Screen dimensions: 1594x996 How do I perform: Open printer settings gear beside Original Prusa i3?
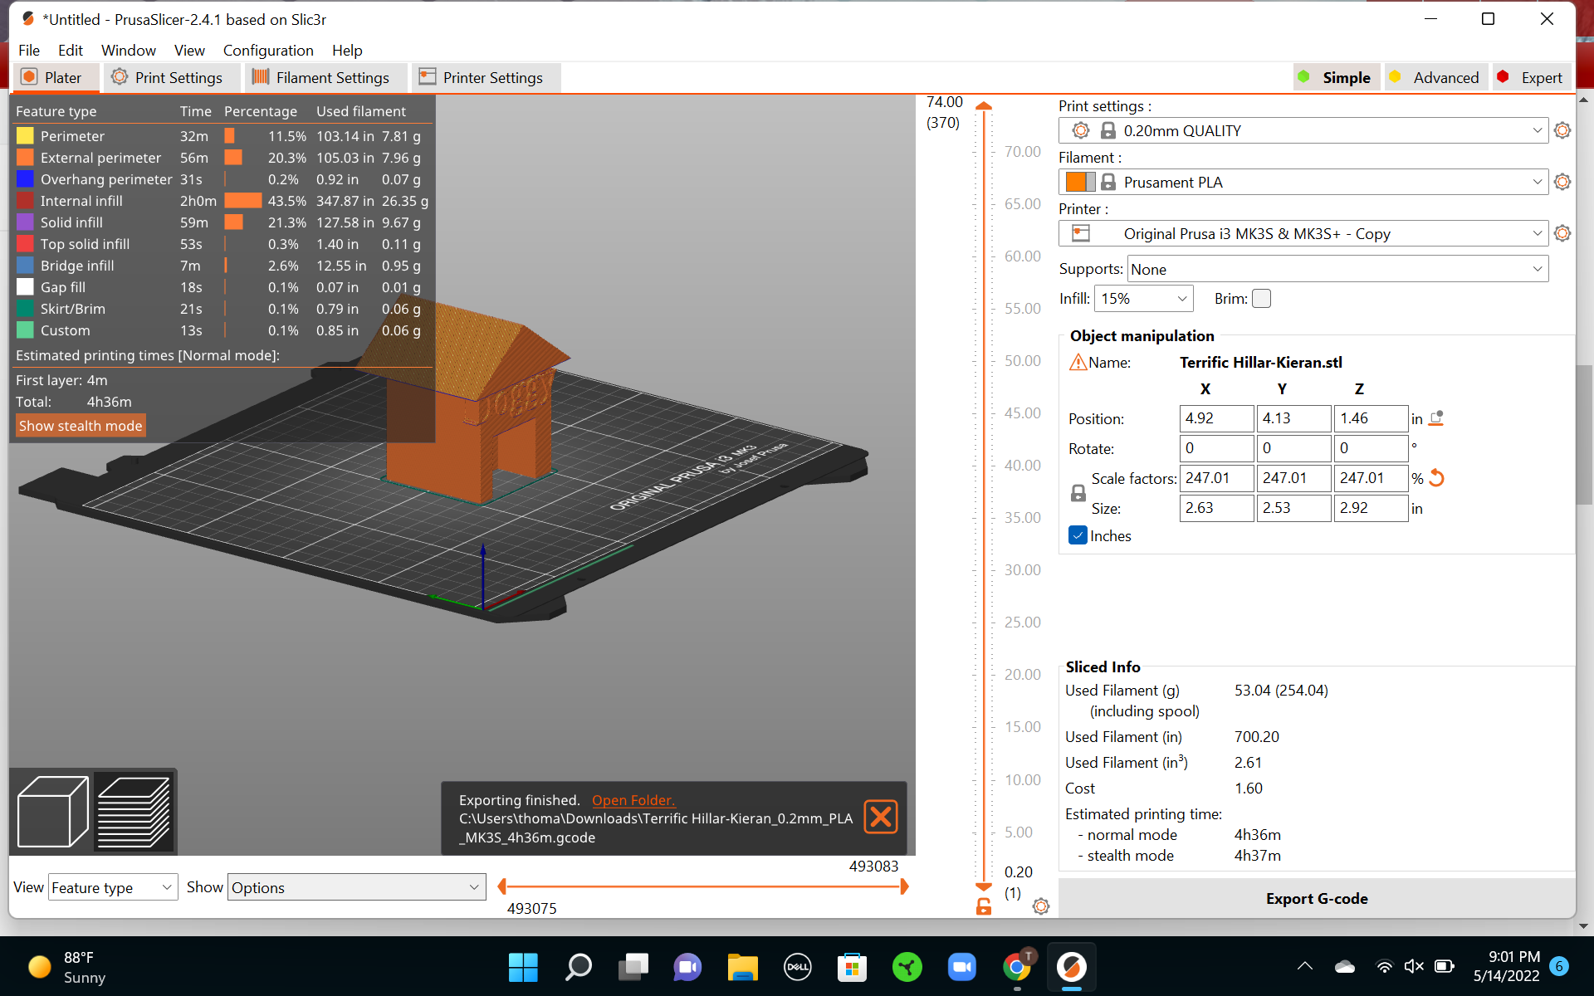[x=1562, y=233]
